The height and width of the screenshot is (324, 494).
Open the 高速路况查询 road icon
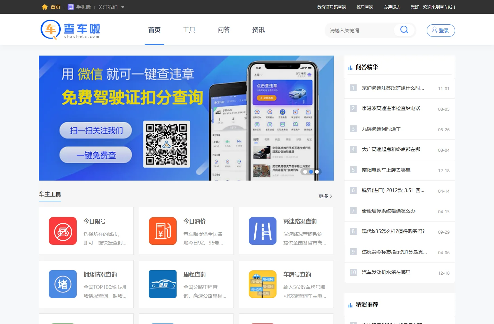(263, 231)
